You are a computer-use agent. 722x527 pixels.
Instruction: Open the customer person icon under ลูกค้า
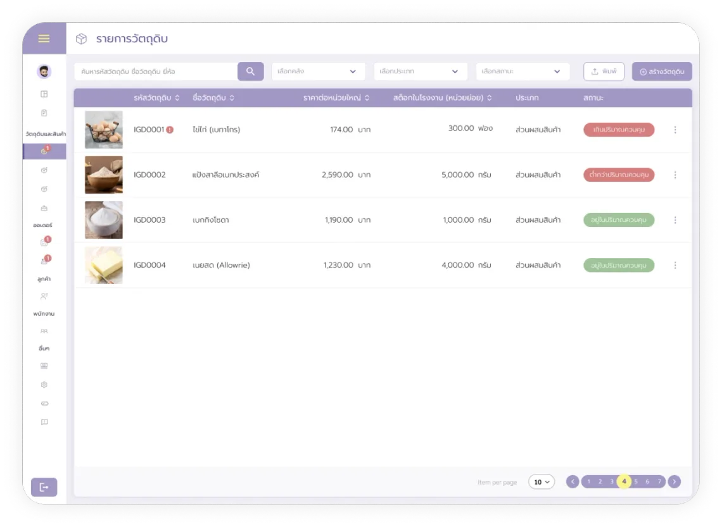pos(44,295)
